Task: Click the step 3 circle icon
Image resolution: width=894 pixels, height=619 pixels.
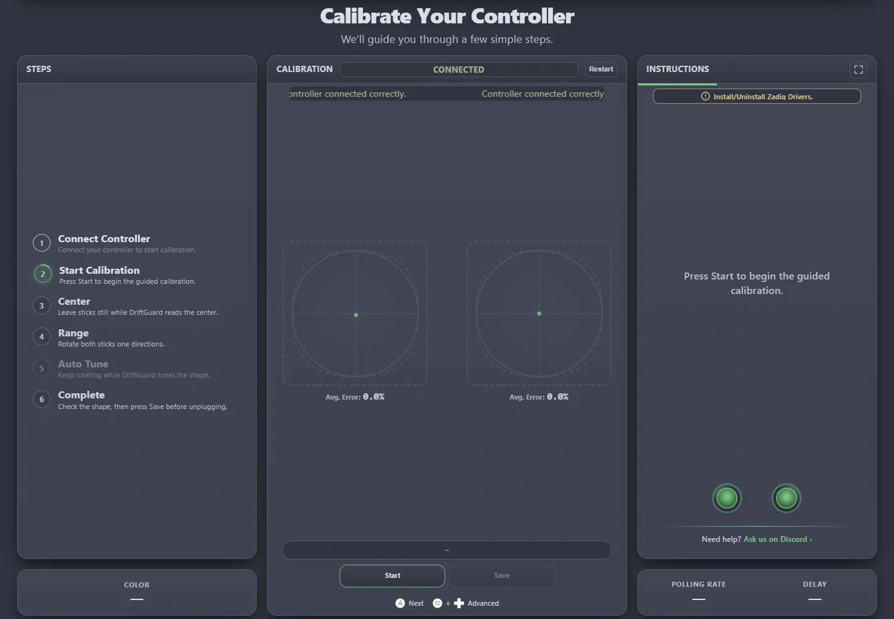Action: click(x=42, y=305)
